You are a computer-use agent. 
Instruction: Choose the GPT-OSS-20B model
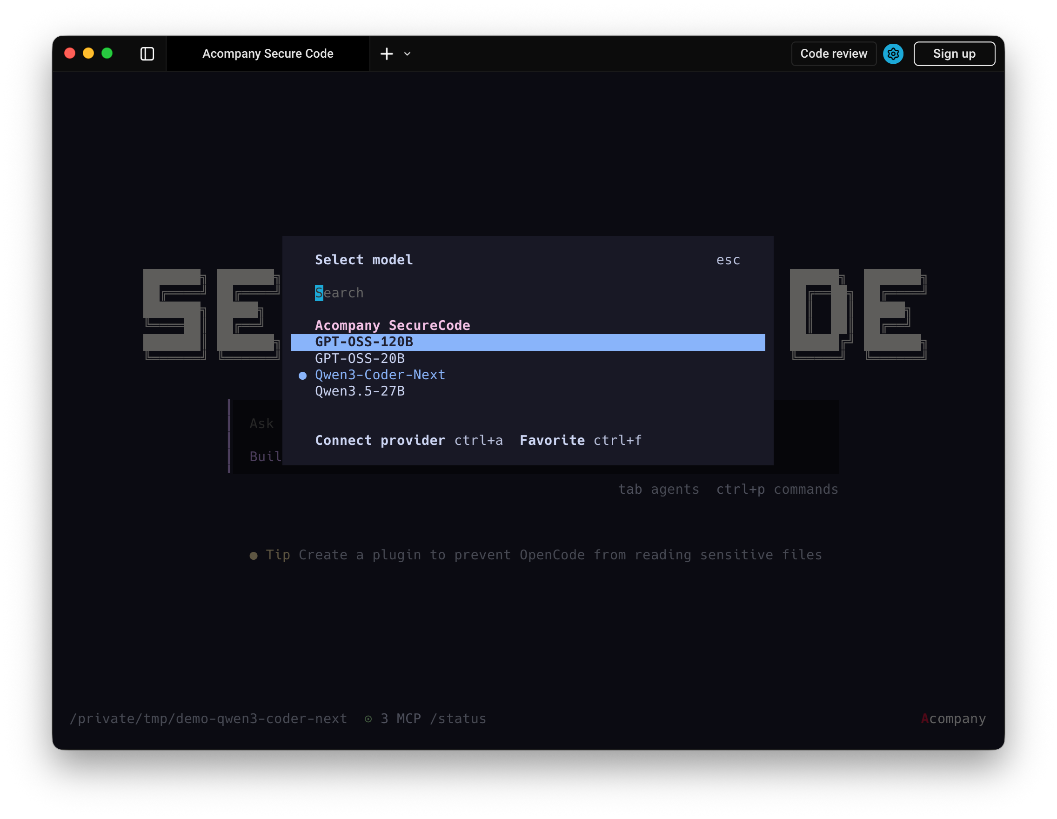tap(360, 359)
